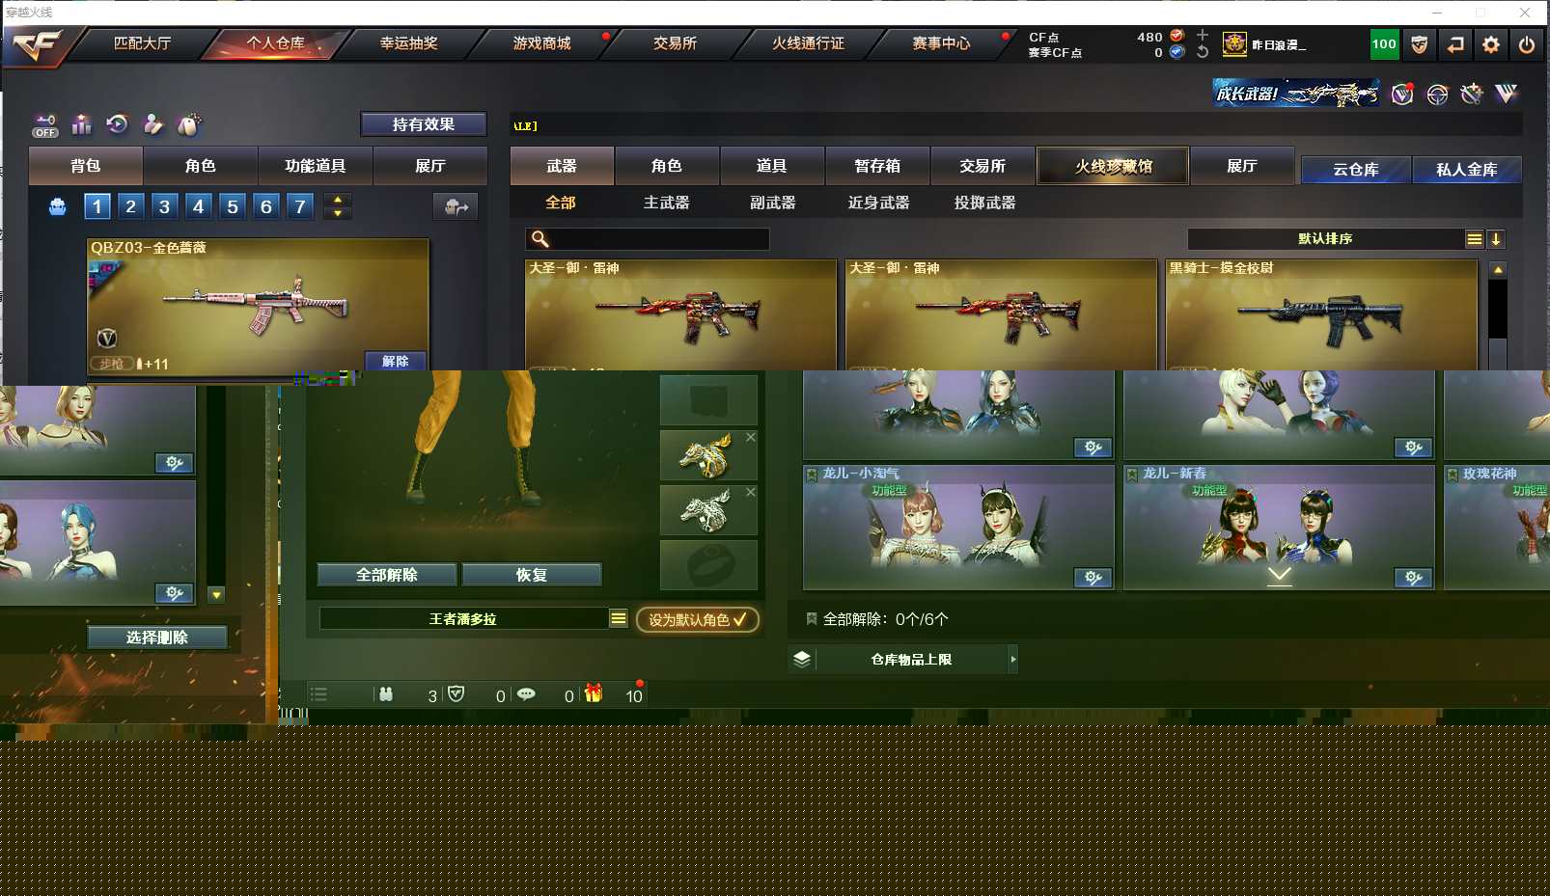Toggle the OFF key switch icon
The width and height of the screenshot is (1550, 896).
click(x=45, y=125)
